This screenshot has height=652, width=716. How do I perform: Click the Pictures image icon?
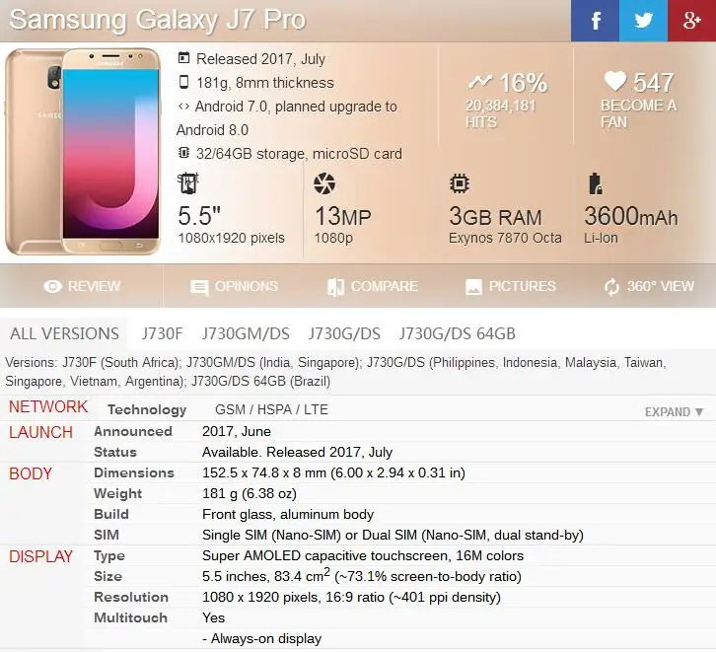coord(473,287)
